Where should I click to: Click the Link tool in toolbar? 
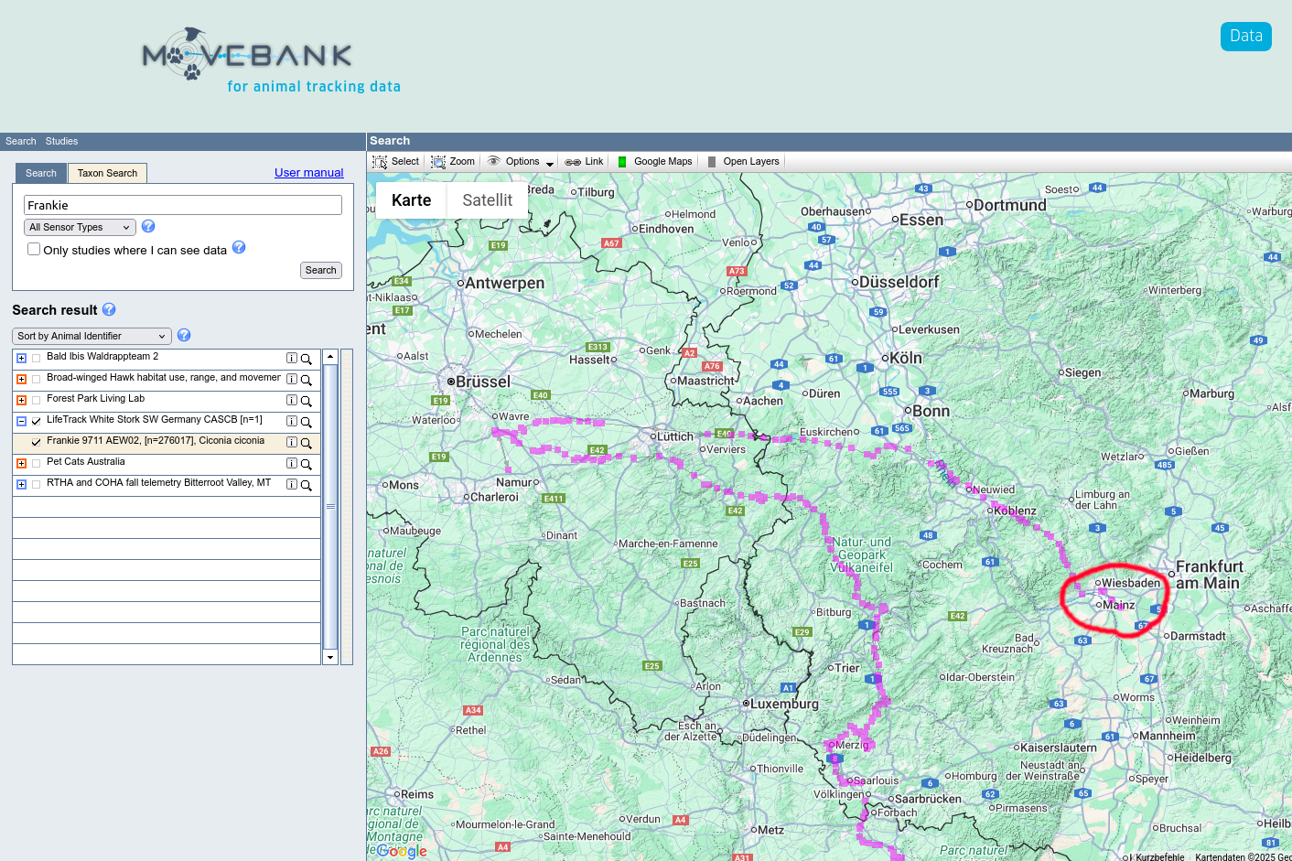(x=584, y=162)
